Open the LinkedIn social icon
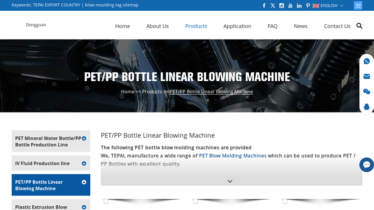Viewport: 374px width, 210px height. tap(299, 6)
